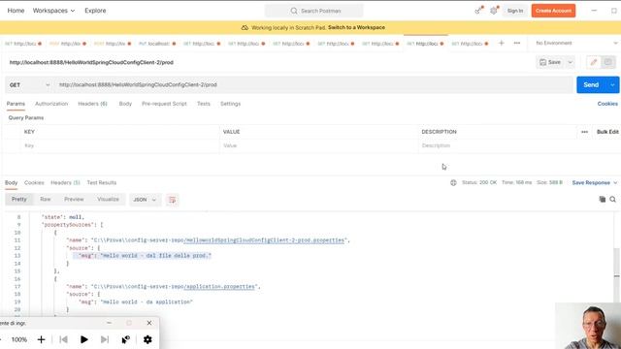Viewport: 621px width, 349px height.
Task: Click the magnifier in Search Postman box
Action: (294, 11)
